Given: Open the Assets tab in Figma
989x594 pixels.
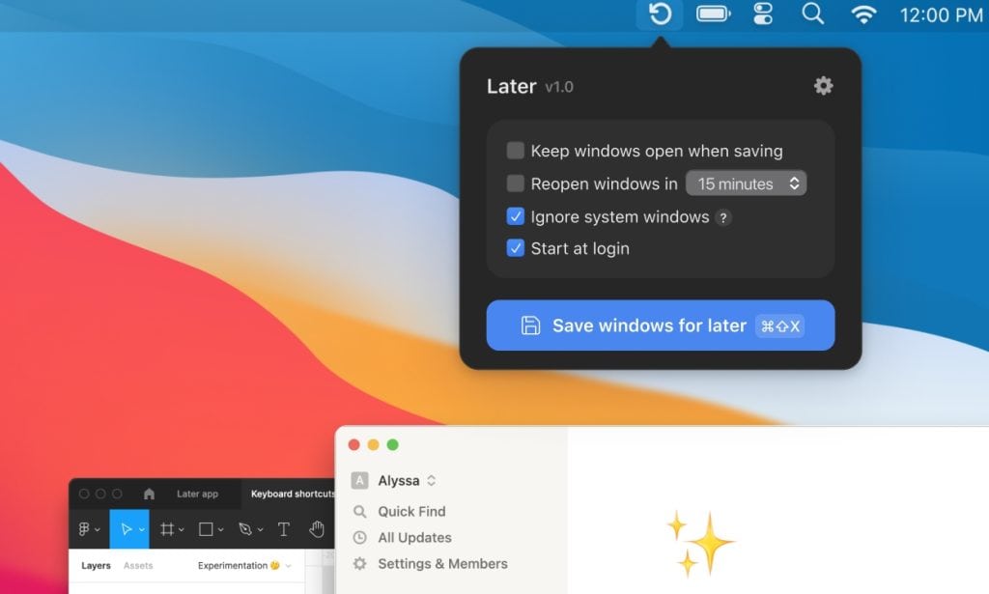Looking at the screenshot, I should coord(138,566).
